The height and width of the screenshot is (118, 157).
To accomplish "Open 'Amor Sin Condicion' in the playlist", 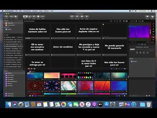I will (x=13, y=46).
